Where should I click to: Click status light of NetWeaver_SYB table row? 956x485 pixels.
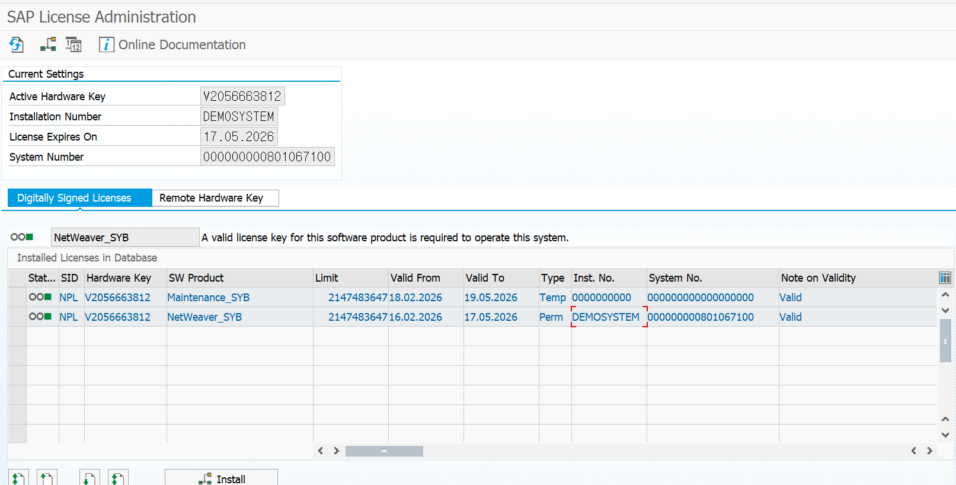click(x=40, y=317)
